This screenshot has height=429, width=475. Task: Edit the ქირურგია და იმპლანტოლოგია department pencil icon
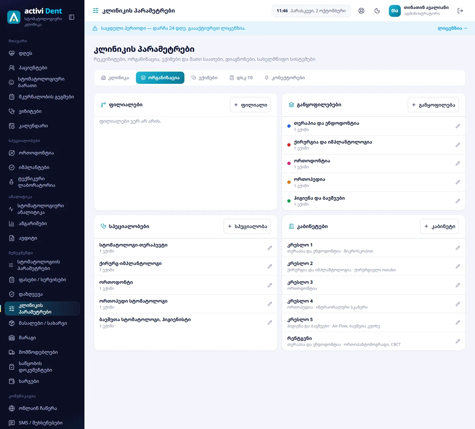458,145
